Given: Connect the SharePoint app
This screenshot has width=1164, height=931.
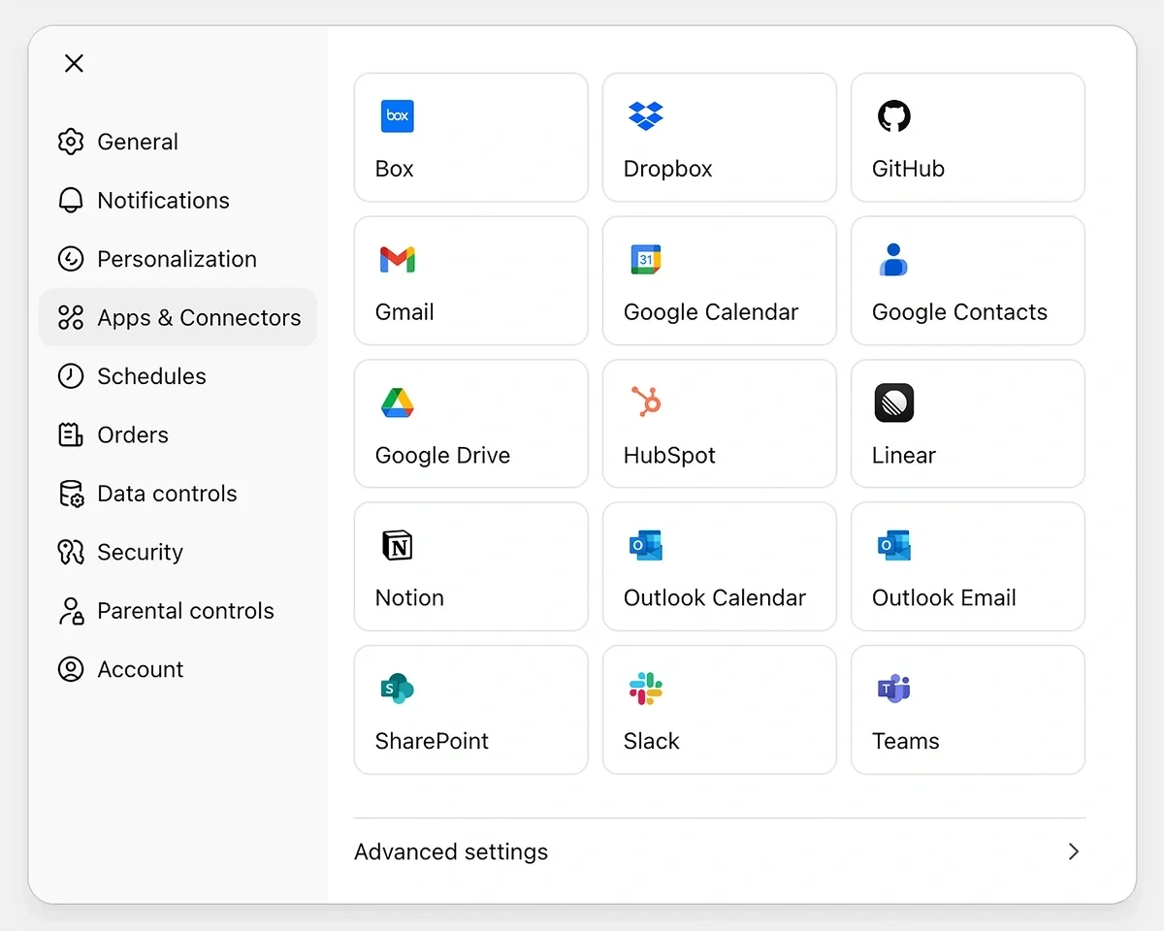Looking at the screenshot, I should (470, 709).
